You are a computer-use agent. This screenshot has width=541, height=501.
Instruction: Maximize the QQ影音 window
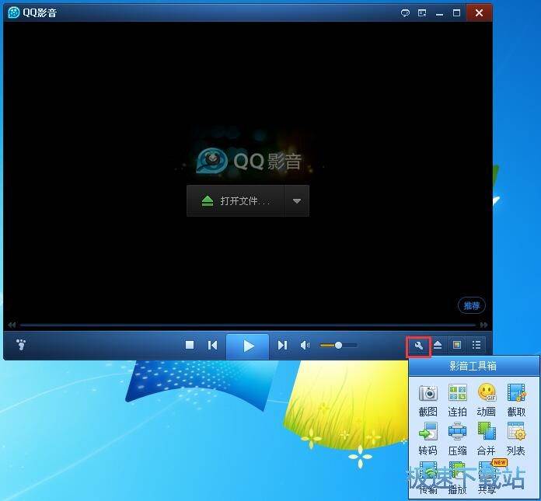(x=456, y=13)
